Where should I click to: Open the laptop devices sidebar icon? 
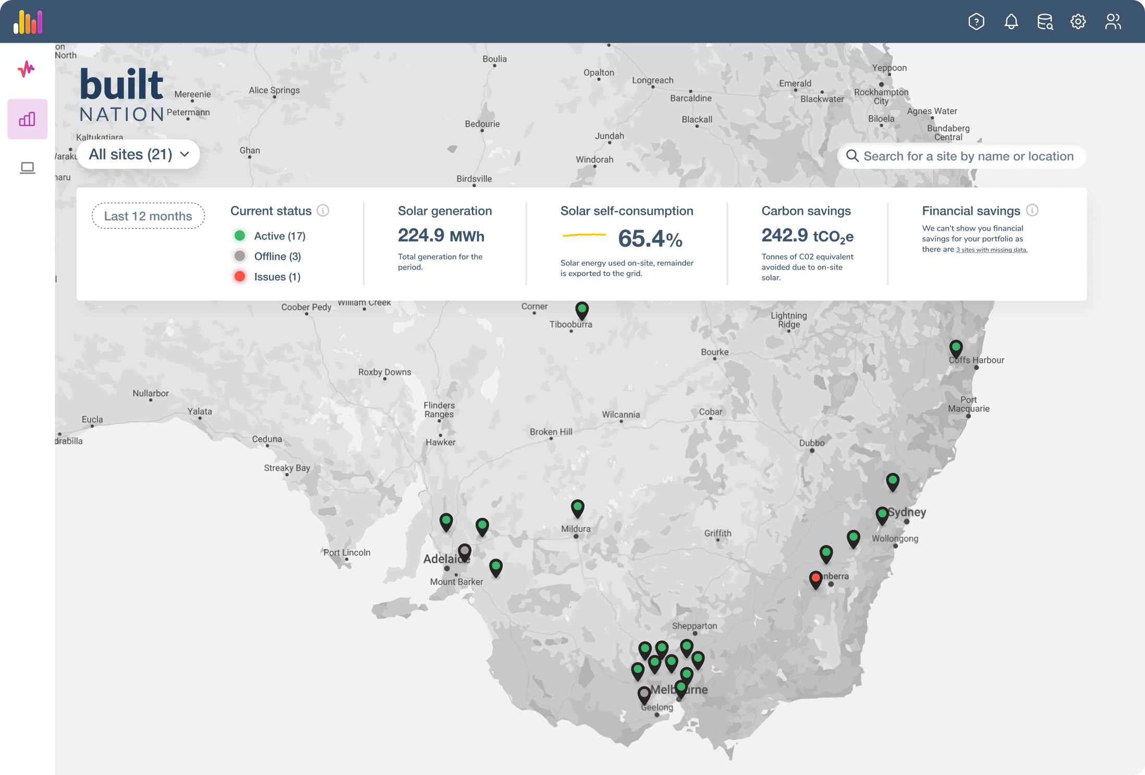(27, 167)
